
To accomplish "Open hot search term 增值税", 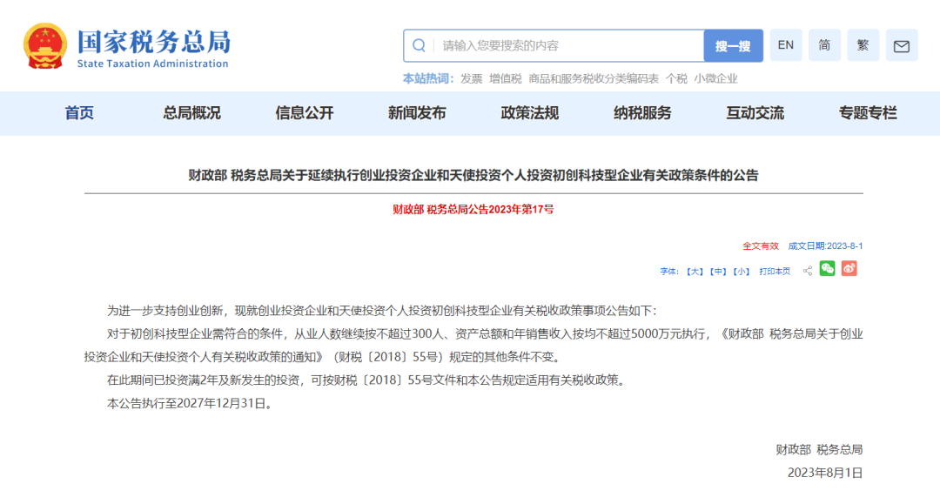I will point(506,78).
